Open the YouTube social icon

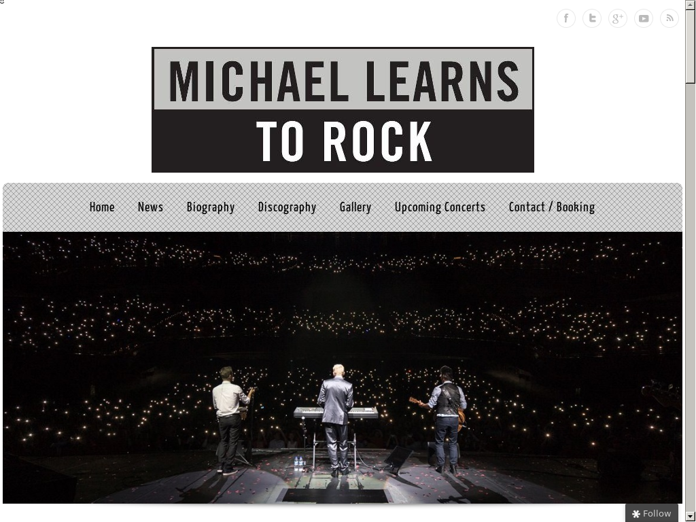coord(644,18)
